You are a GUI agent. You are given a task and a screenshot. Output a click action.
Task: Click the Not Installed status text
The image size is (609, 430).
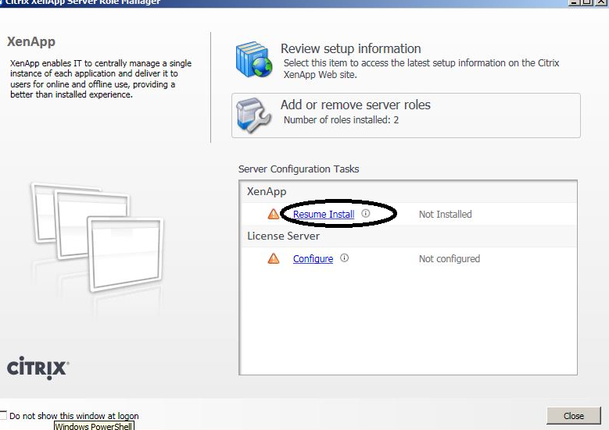click(446, 214)
